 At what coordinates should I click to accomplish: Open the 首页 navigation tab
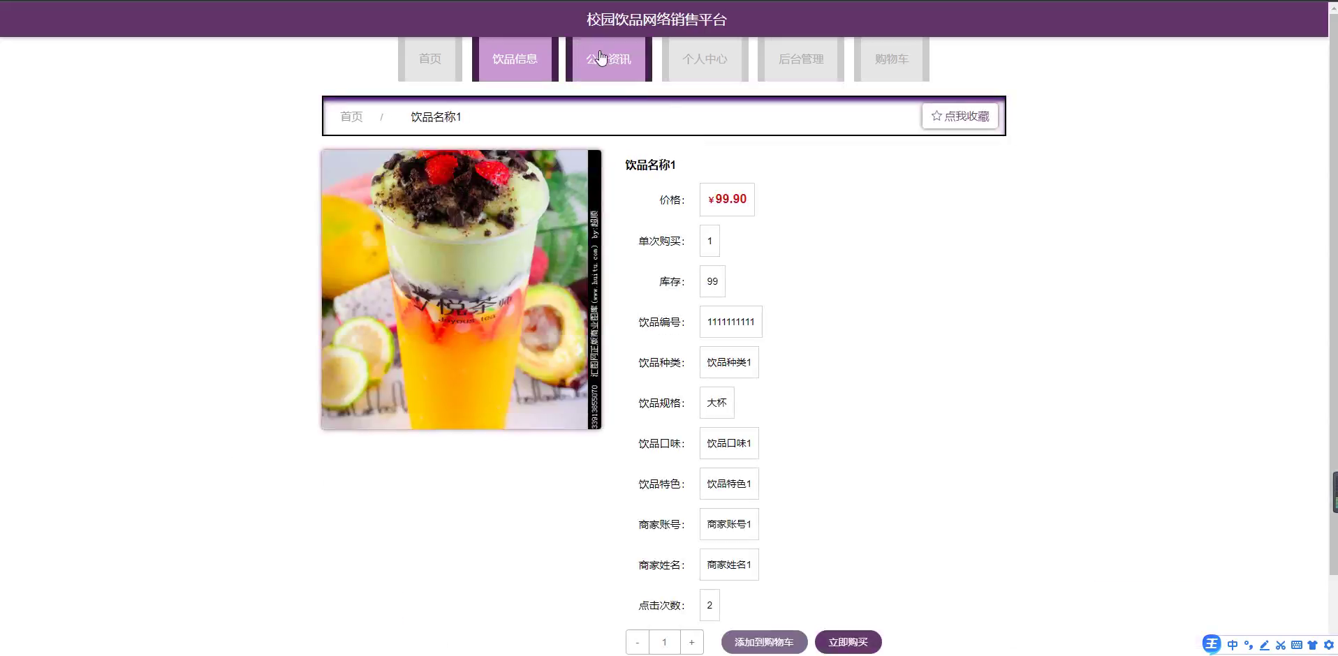430,59
